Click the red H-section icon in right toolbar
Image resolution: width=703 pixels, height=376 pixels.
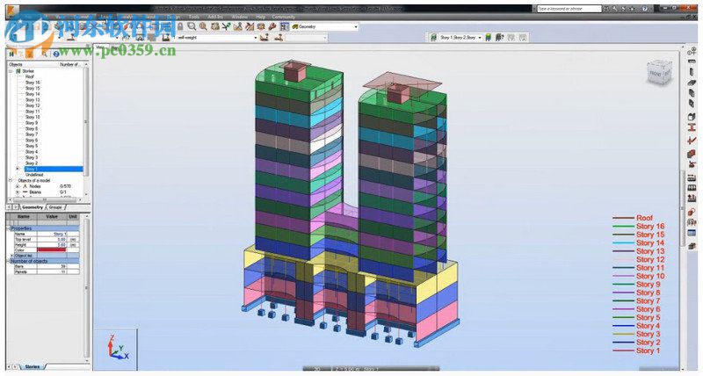(692, 127)
